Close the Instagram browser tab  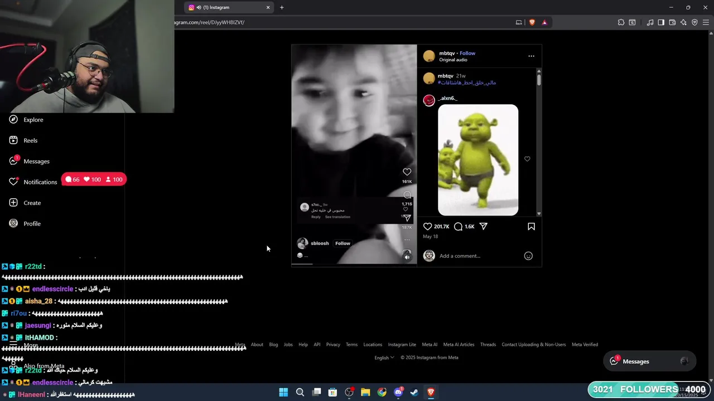[268, 7]
